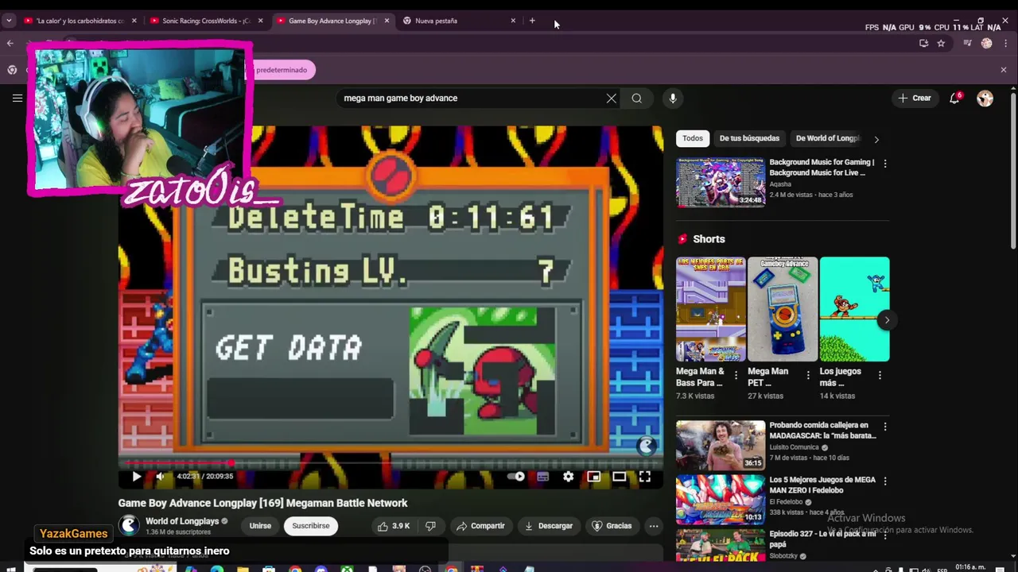Enter fullscreen video mode
The image size is (1018, 572).
(x=645, y=477)
